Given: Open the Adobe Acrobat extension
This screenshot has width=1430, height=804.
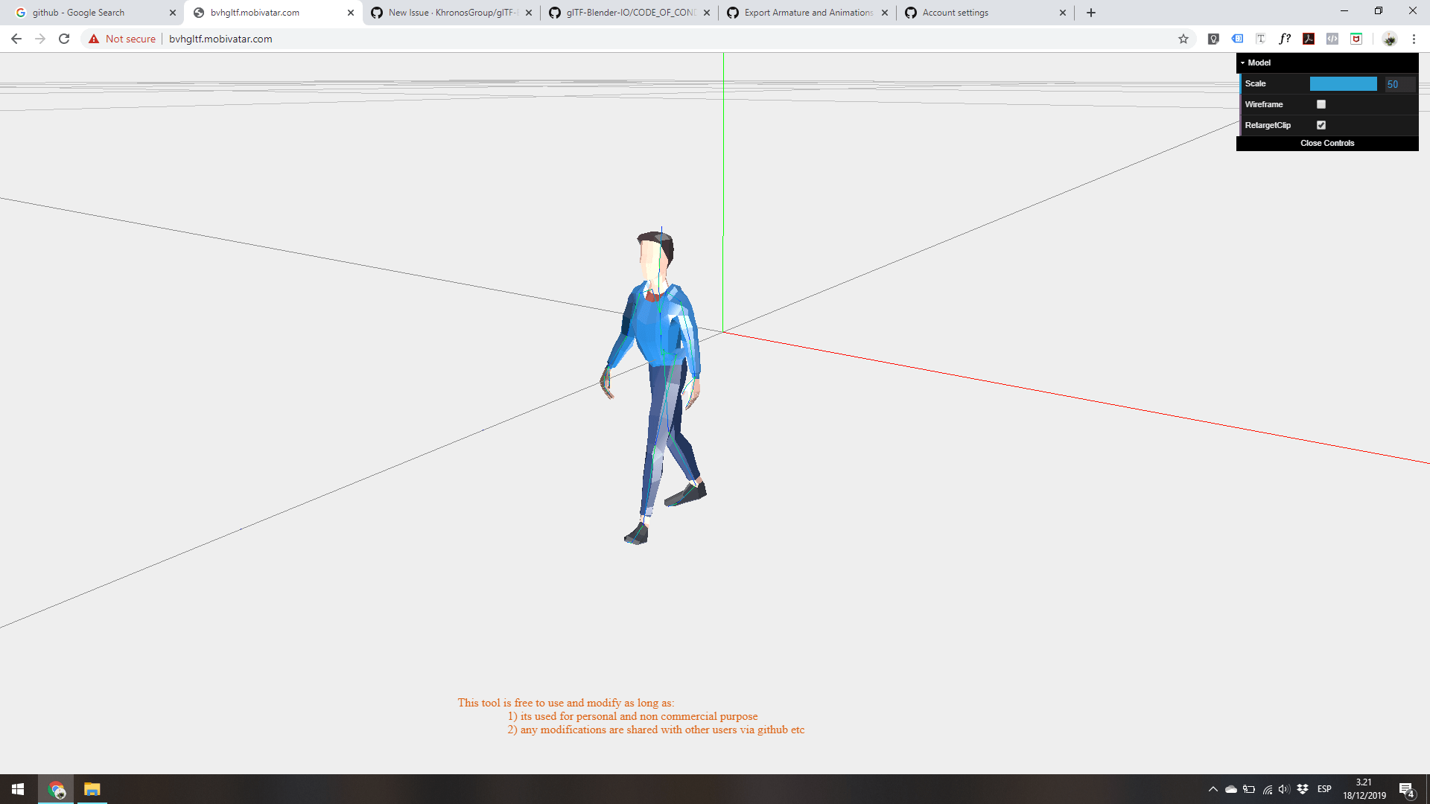Looking at the screenshot, I should click(1309, 39).
